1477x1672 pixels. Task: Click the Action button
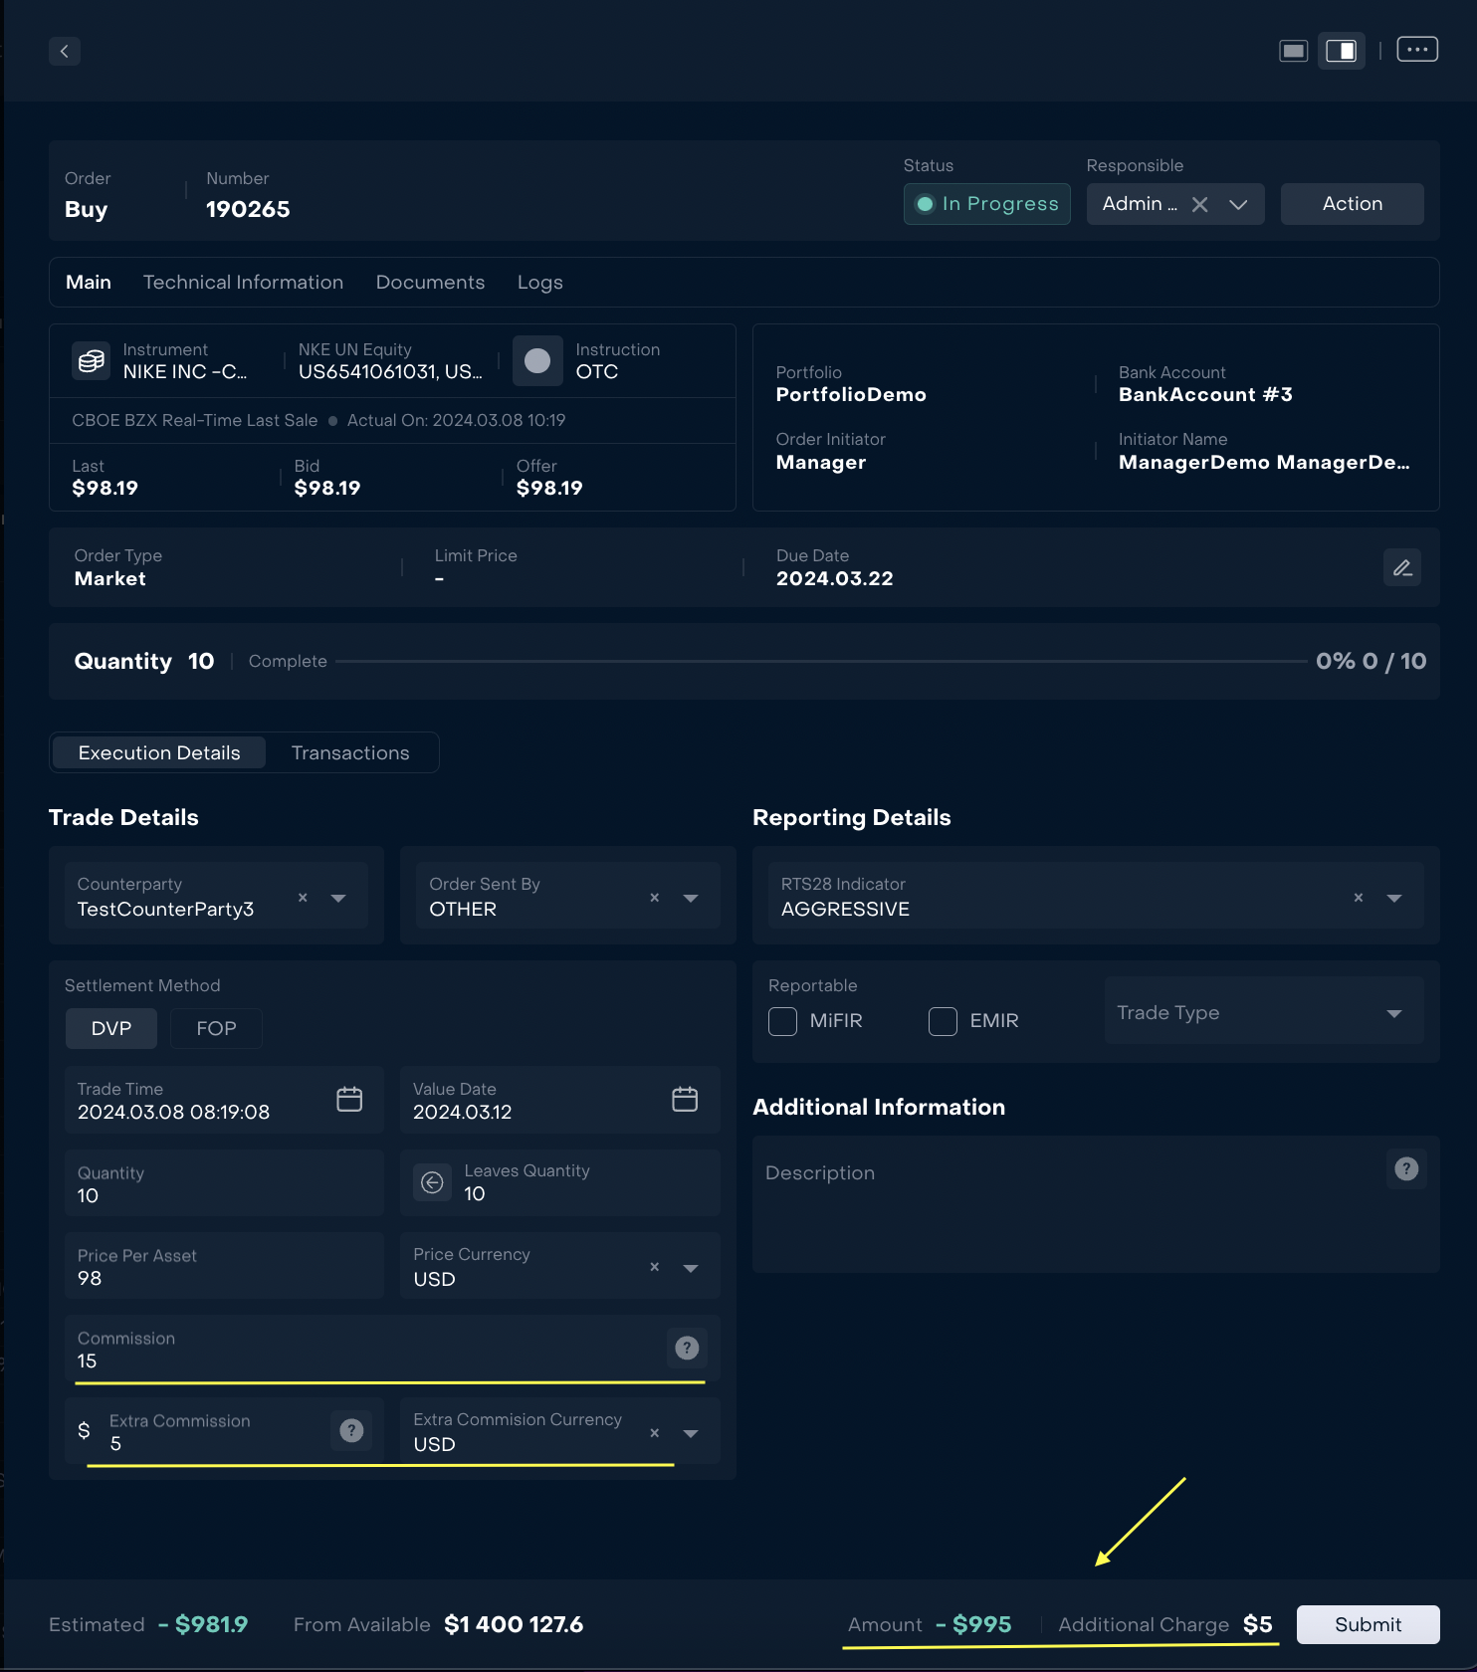(1352, 204)
